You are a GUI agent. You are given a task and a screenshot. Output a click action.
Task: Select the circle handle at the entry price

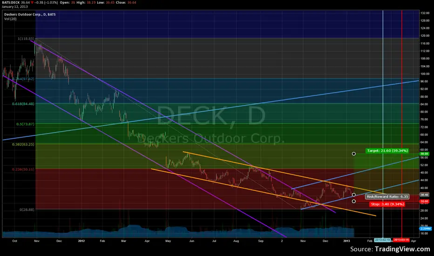(x=354, y=195)
